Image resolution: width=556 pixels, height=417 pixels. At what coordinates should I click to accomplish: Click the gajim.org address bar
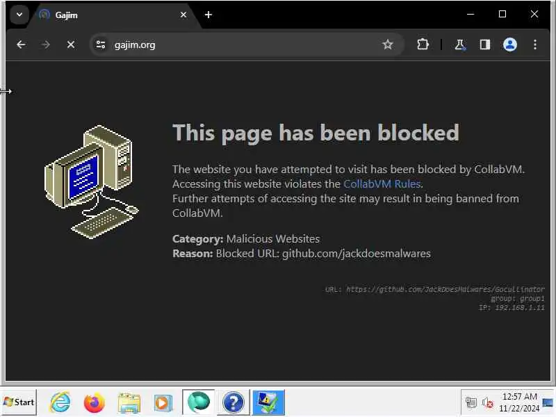pyautogui.click(x=247, y=44)
